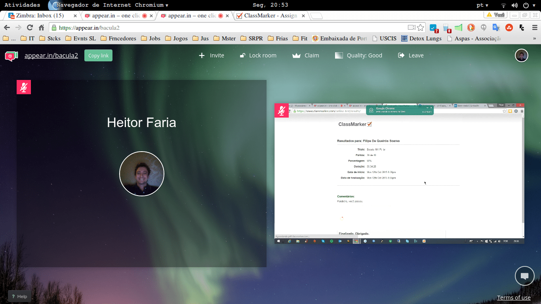This screenshot has height=304, width=541.
Task: Open the Terms of use link
Action: tap(514, 297)
